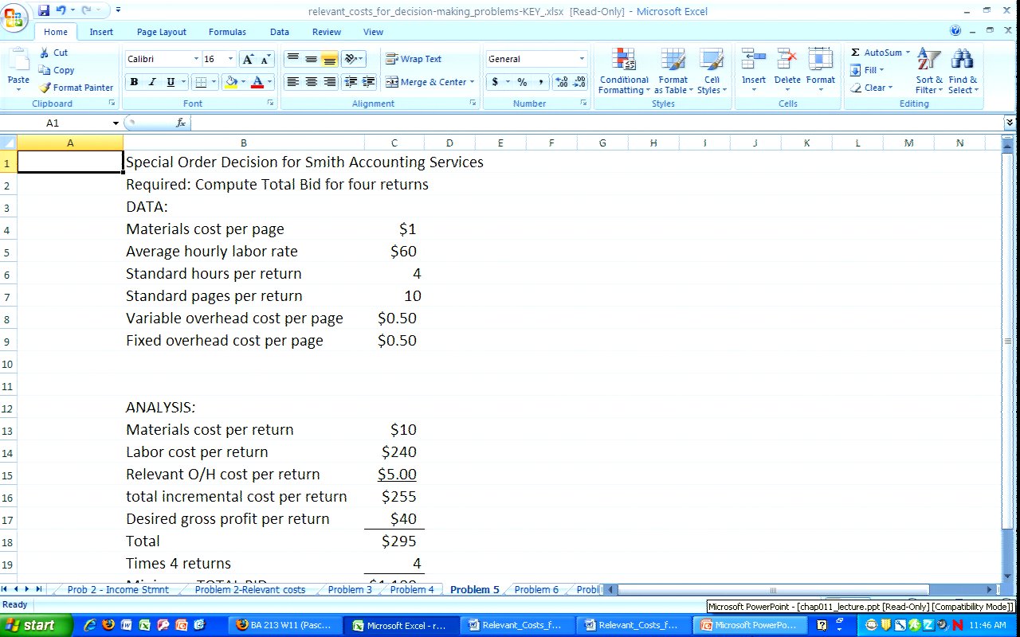Open the Calibri font name dropdown
This screenshot has width=1020, height=637.
196,59
